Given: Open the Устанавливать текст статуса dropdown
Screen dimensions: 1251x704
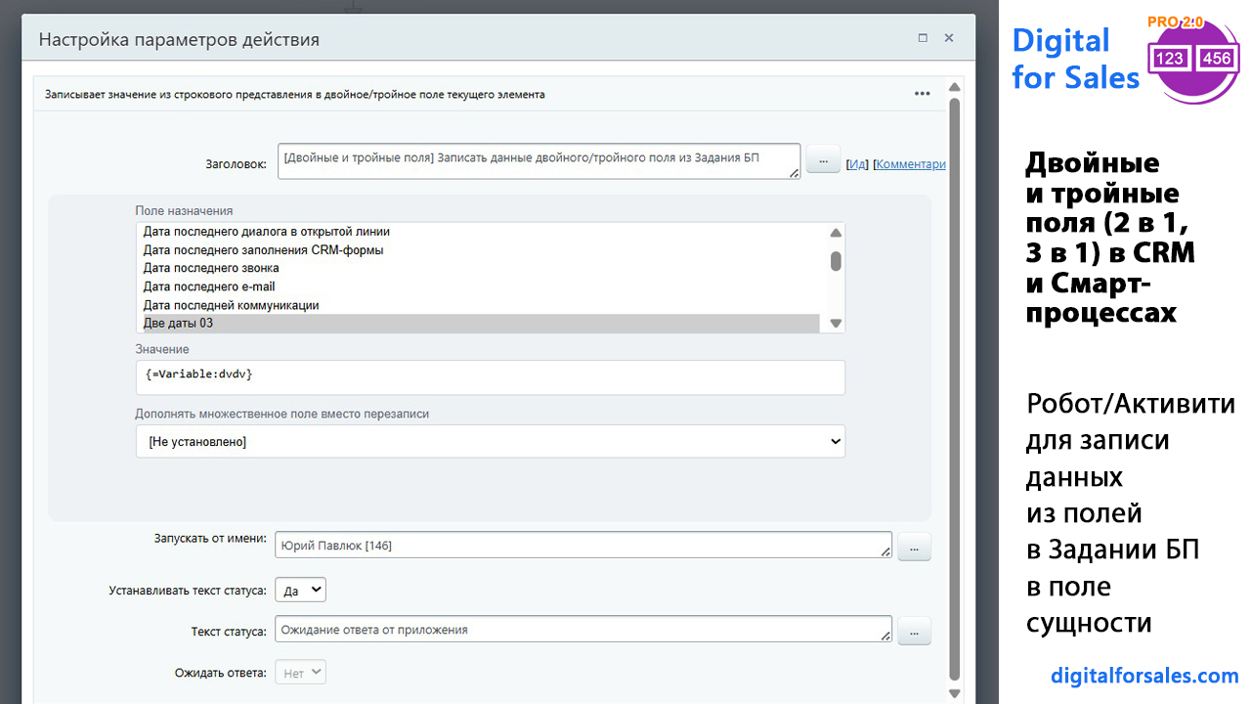Looking at the screenshot, I should point(300,591).
